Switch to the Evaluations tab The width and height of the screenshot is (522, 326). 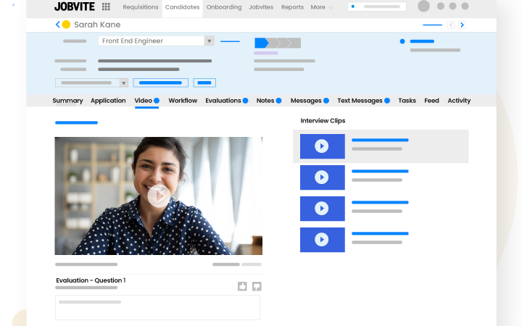[226, 101]
